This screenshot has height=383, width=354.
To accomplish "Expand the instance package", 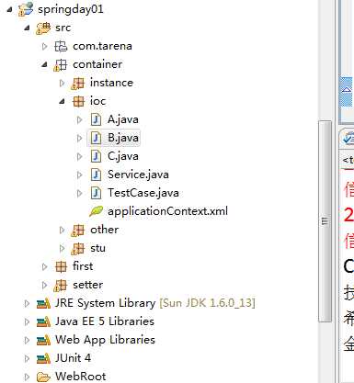I will click(x=62, y=83).
